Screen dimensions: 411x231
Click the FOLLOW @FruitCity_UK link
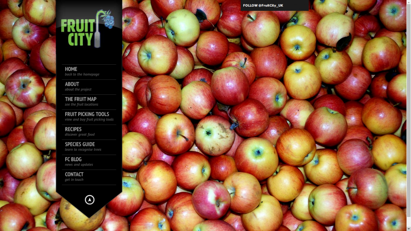click(x=263, y=5)
